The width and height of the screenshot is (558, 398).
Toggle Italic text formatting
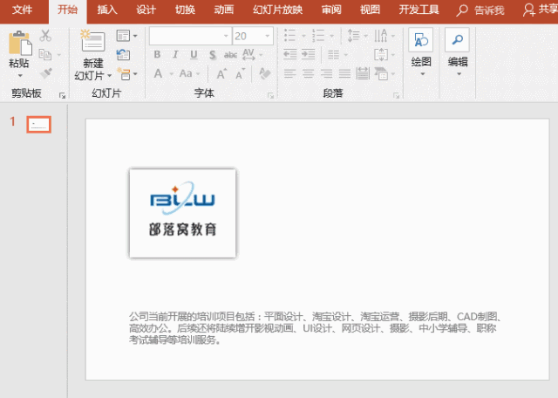[x=174, y=55]
